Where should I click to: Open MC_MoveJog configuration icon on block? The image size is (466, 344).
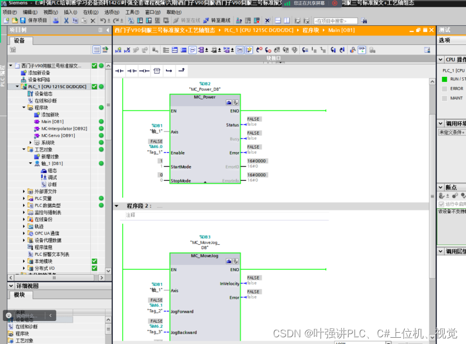click(229, 261)
